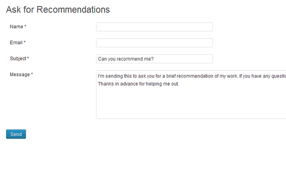Click the Ask for Recommendations heading
The width and height of the screenshot is (286, 172).
click(58, 10)
